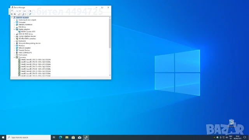Click the NVIDIA tray icon
The height and width of the screenshot is (140, 249).
click(x=214, y=137)
